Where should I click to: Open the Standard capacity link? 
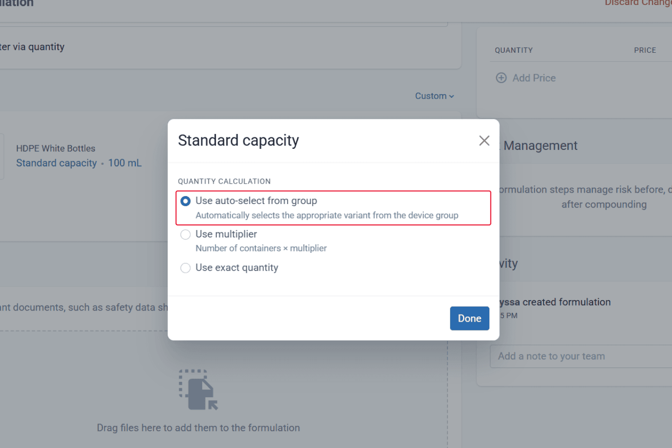coord(56,163)
